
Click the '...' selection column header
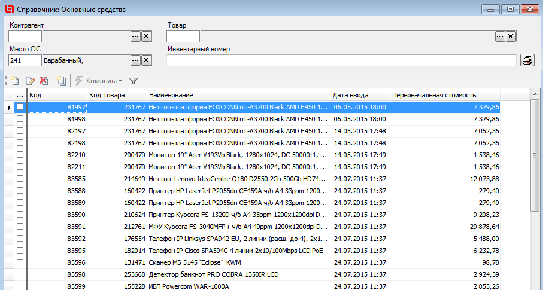pos(20,95)
